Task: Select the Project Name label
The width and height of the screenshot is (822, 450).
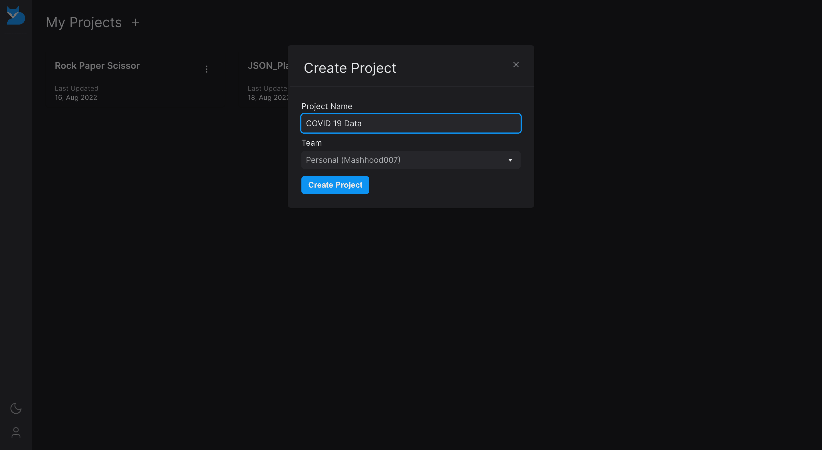Action: (x=327, y=106)
